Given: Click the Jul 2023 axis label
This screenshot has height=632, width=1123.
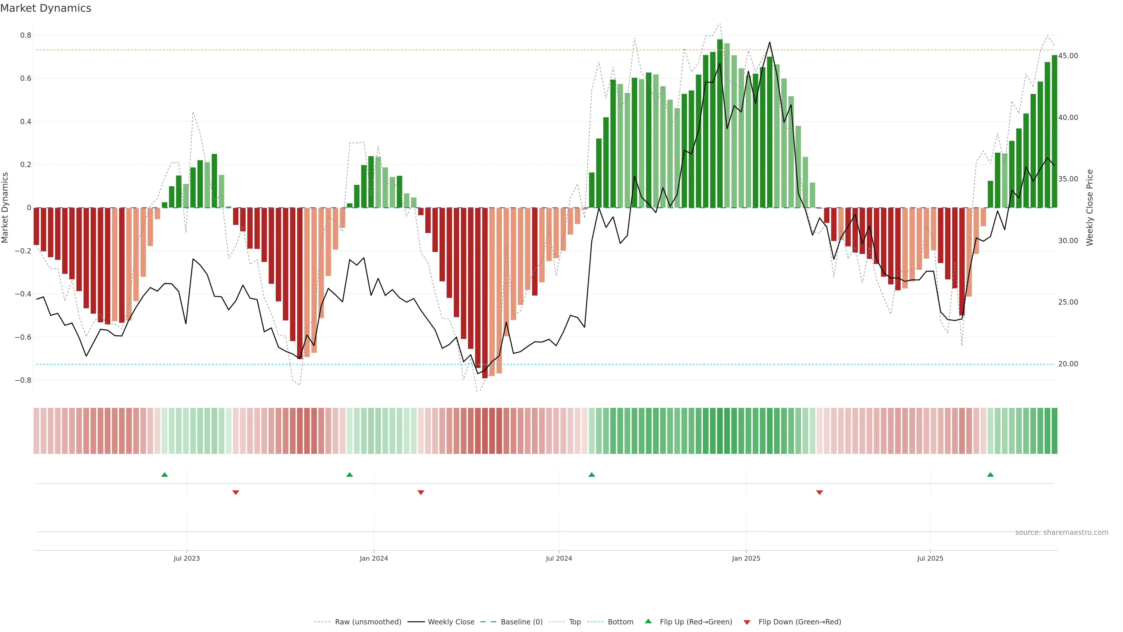Looking at the screenshot, I should [x=187, y=558].
